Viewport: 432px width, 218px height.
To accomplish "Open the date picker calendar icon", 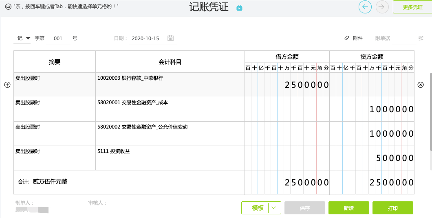I will (x=170, y=38).
